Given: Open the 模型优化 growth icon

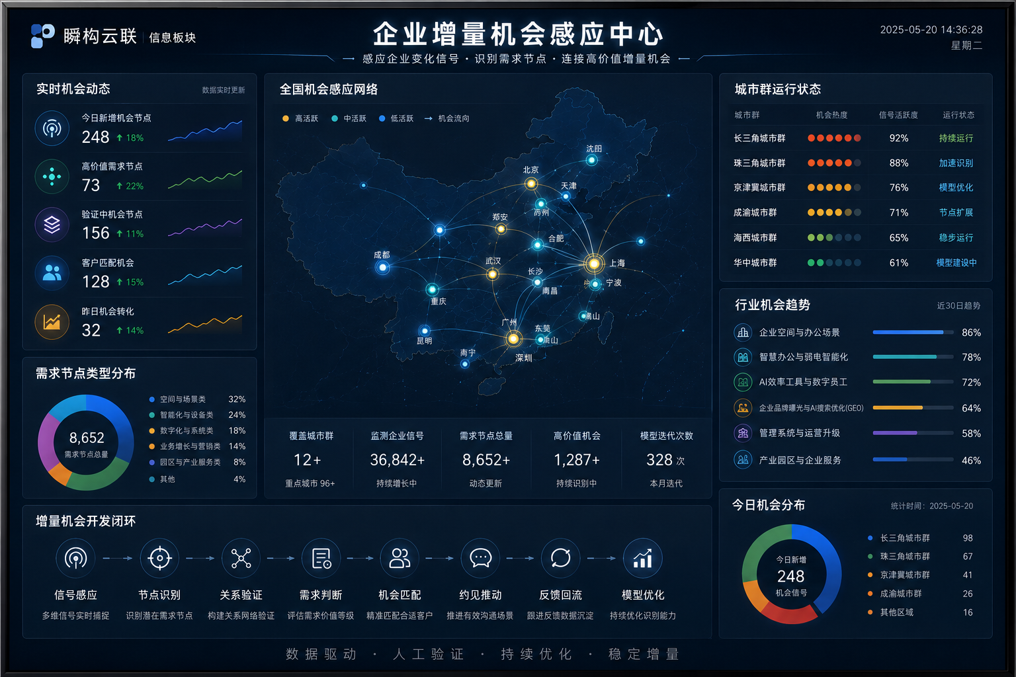Looking at the screenshot, I should coord(642,559).
